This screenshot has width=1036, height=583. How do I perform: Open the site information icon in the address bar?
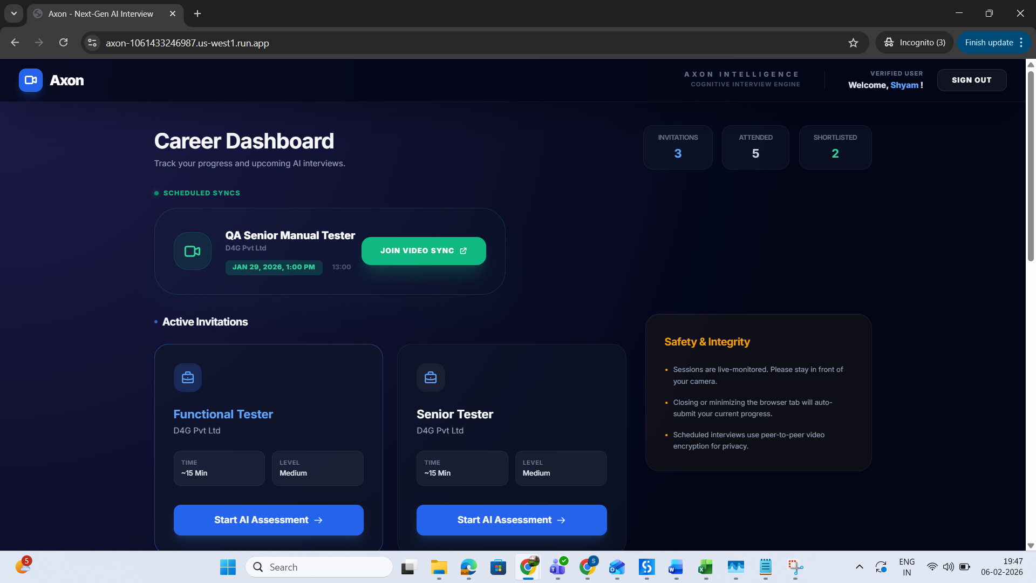coord(92,43)
